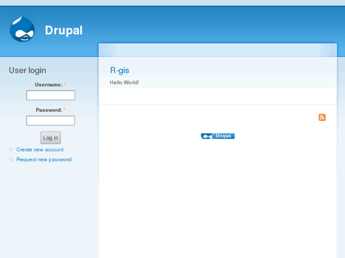
Task: Select the Hello World! text
Action: [x=124, y=82]
